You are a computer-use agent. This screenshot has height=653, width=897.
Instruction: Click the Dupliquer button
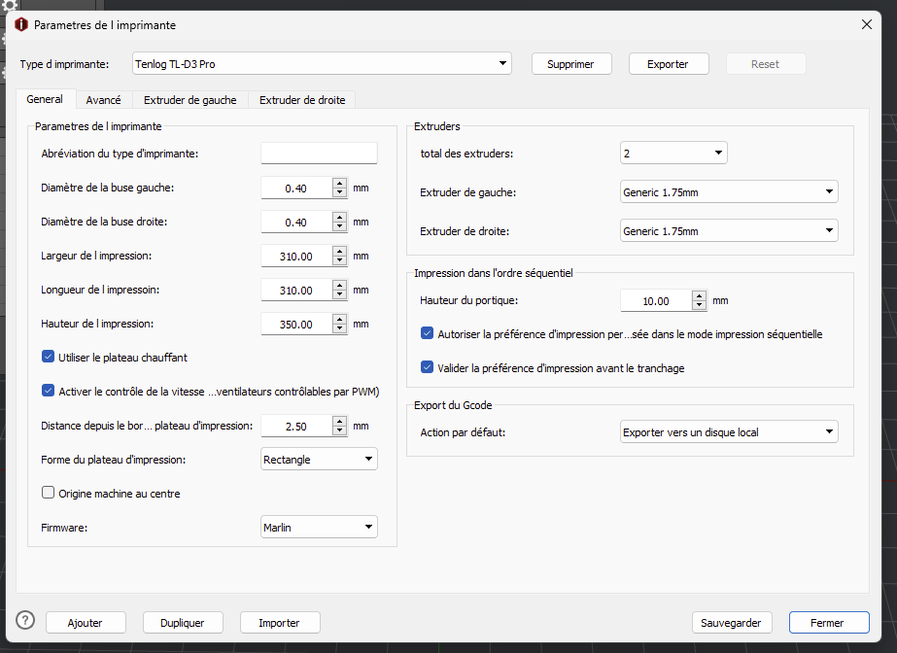coord(183,623)
